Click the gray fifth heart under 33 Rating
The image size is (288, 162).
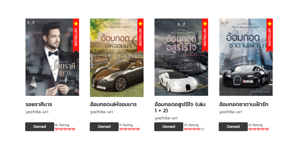pos(202,129)
